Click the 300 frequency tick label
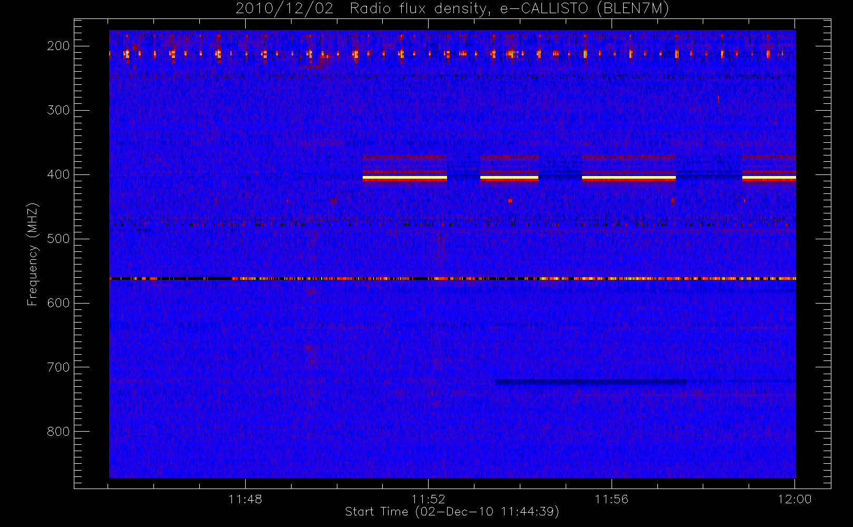This screenshot has width=853, height=527. tap(59, 110)
